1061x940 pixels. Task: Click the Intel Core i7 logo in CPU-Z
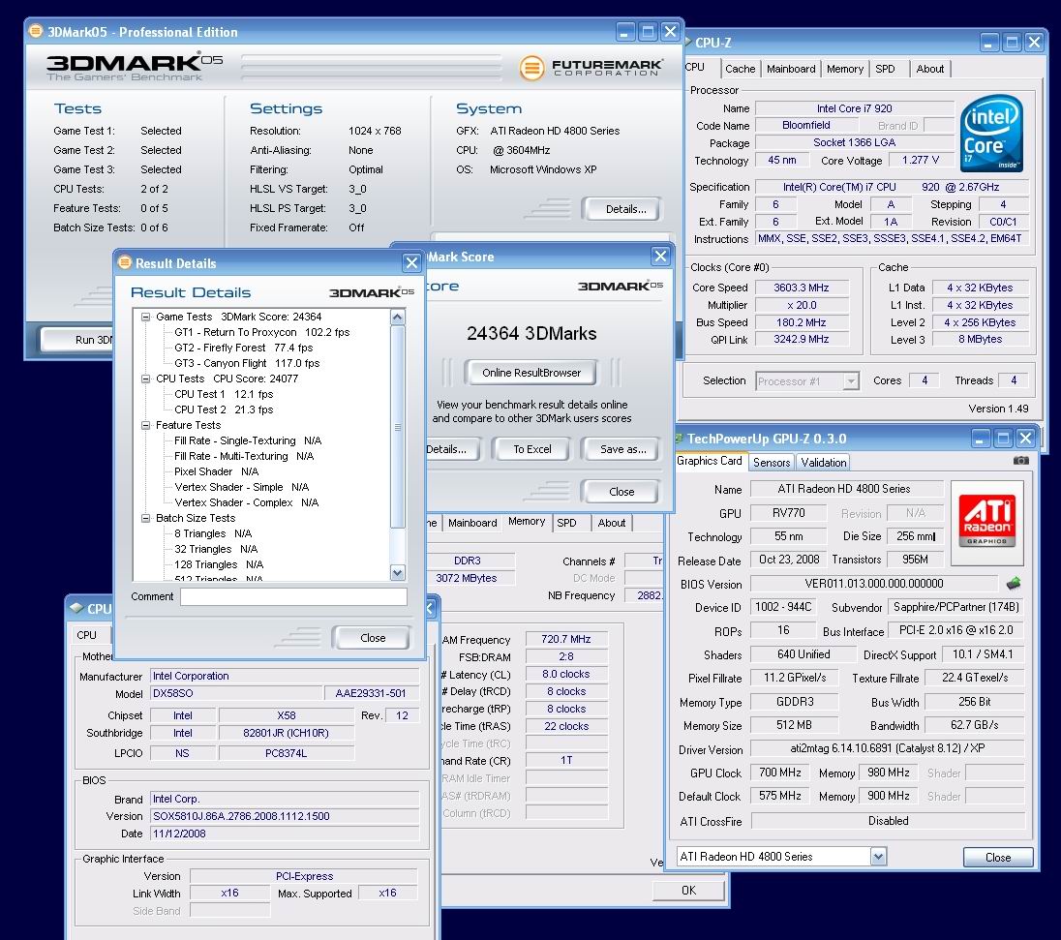[x=990, y=133]
